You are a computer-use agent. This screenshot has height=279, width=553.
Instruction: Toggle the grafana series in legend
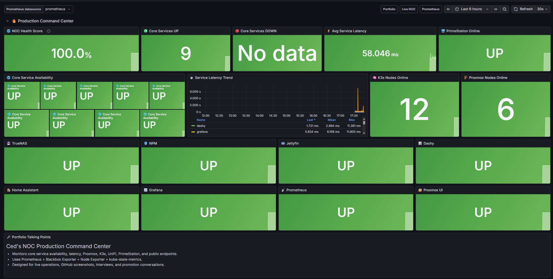click(x=202, y=132)
